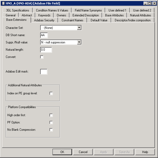Click the Cancel button
Viewport: 158px width, 158px height.
point(83,152)
